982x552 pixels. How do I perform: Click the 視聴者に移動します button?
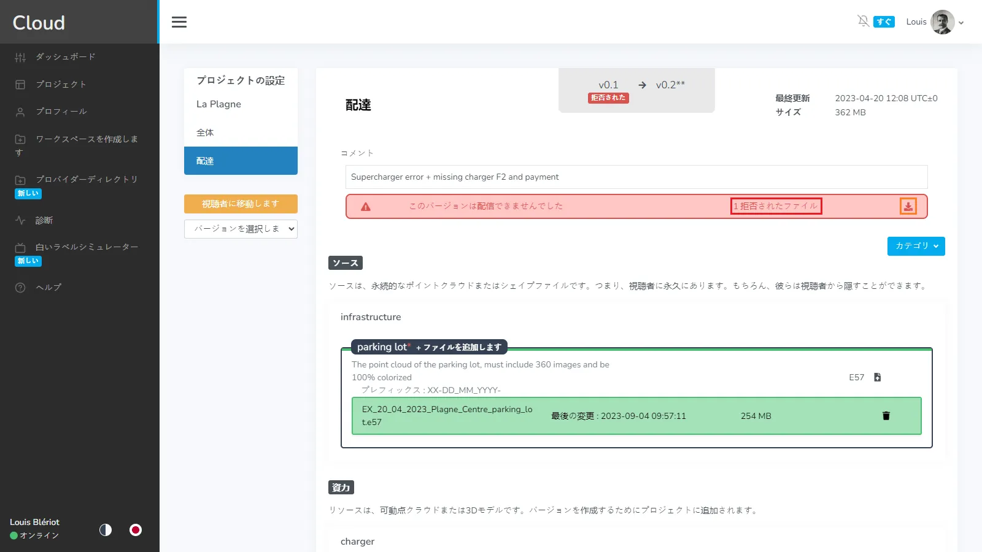[241, 204]
